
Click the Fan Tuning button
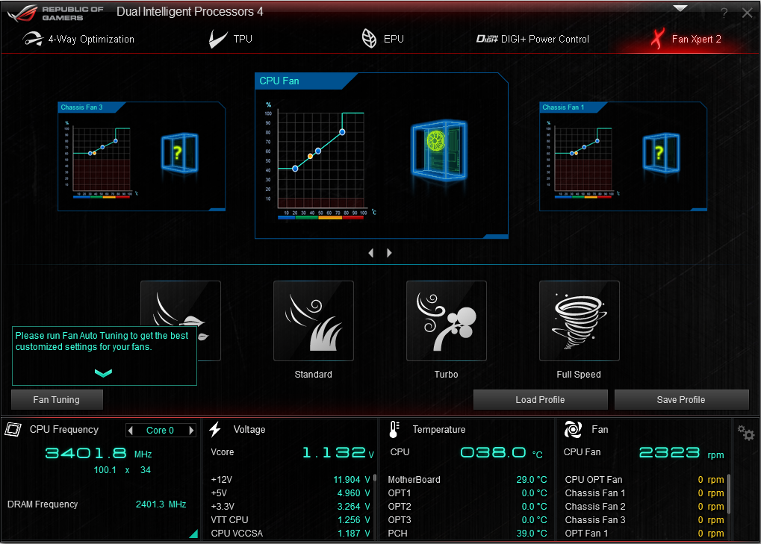click(57, 399)
